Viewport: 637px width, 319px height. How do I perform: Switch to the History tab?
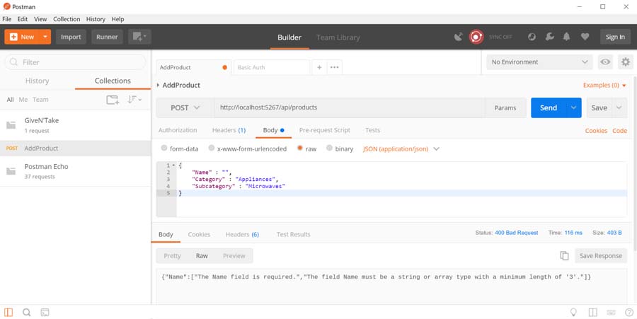click(x=38, y=81)
